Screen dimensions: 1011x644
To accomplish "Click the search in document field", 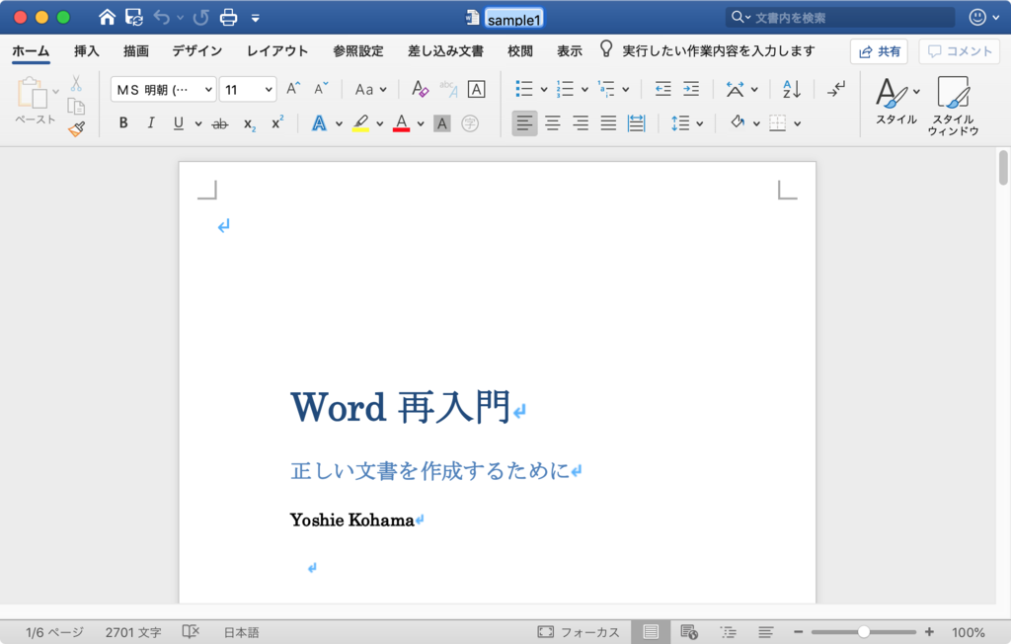I will 839,18.
